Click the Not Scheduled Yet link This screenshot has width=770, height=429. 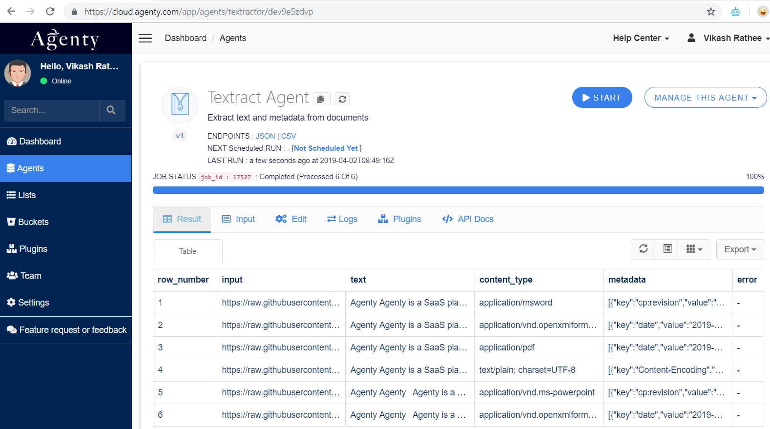point(326,148)
